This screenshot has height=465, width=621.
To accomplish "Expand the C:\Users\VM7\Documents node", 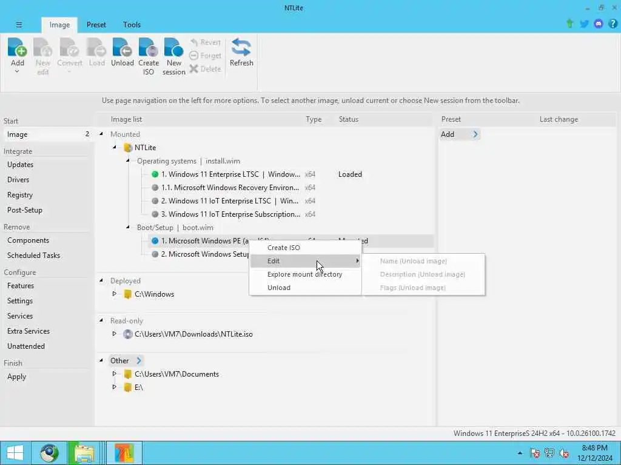I will (115, 374).
